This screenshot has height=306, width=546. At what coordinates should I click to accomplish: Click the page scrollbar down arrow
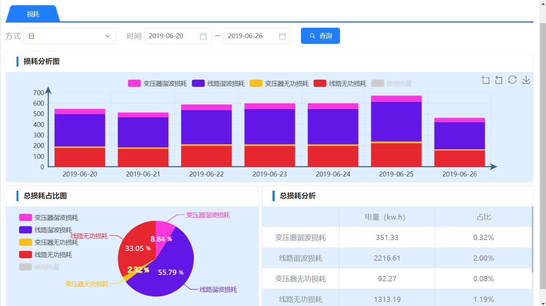click(543, 303)
